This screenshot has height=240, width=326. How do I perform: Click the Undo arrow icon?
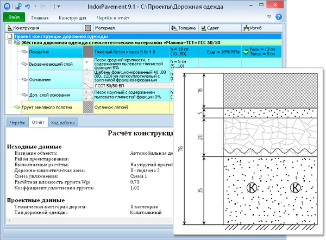27,5
